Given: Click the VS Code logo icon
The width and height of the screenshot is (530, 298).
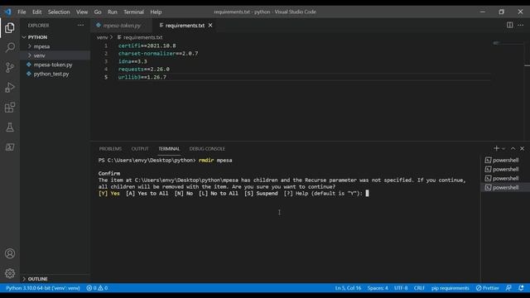Looking at the screenshot, I should click(7, 12).
